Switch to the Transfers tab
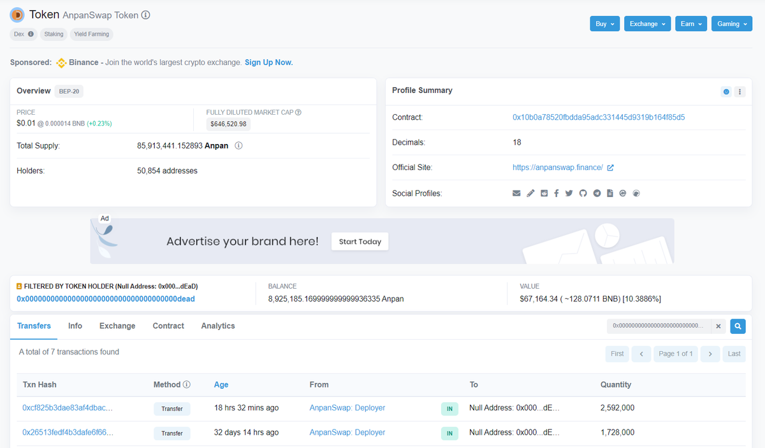 tap(34, 326)
